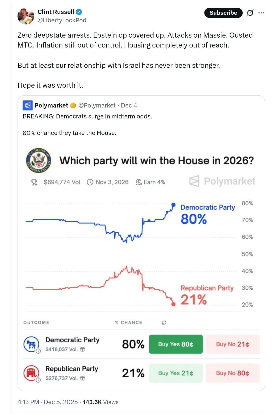Click the gift icon next to $418,037 Vol.
Image resolution: width=274 pixels, height=414 pixels.
(82, 349)
